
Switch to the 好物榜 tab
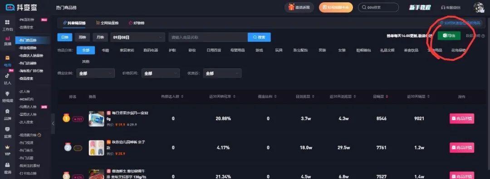pyautogui.click(x=137, y=23)
